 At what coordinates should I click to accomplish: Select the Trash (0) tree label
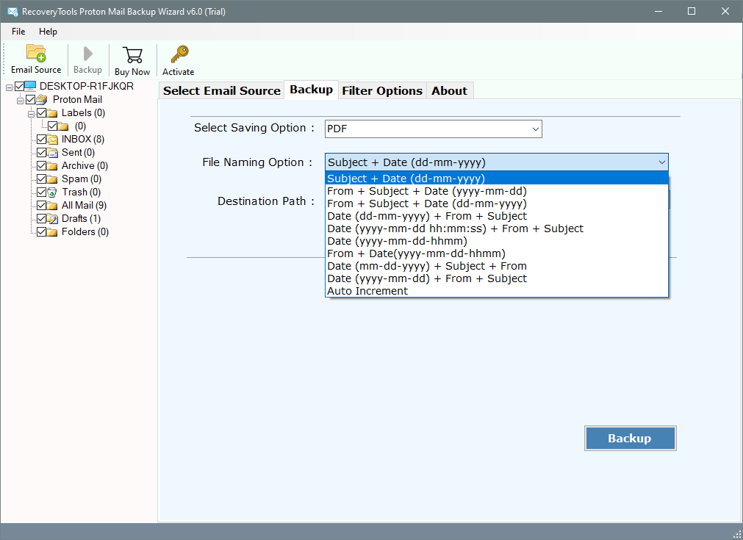(81, 192)
